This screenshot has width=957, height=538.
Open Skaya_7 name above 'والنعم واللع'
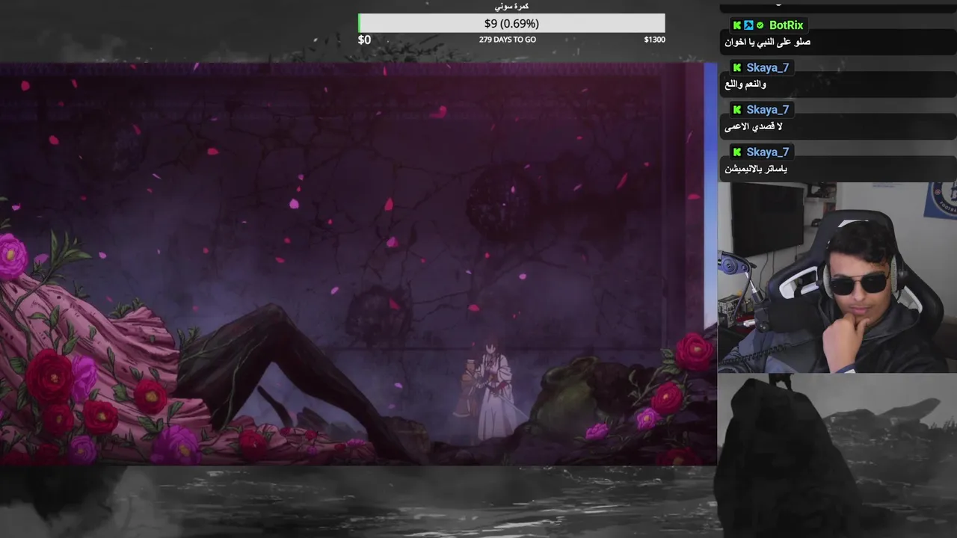(767, 67)
